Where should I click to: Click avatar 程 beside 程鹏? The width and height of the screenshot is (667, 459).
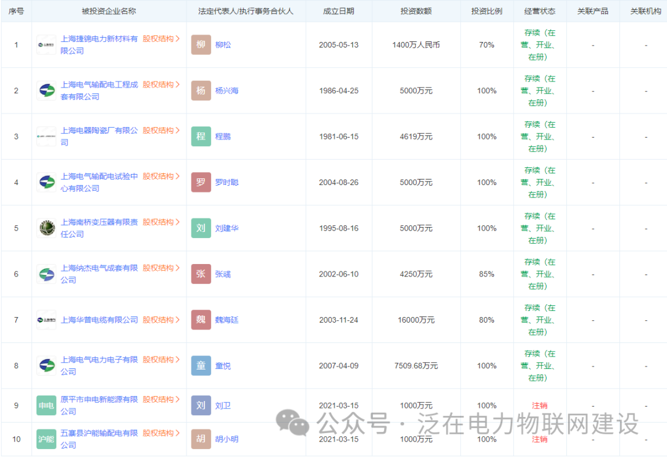pos(201,136)
